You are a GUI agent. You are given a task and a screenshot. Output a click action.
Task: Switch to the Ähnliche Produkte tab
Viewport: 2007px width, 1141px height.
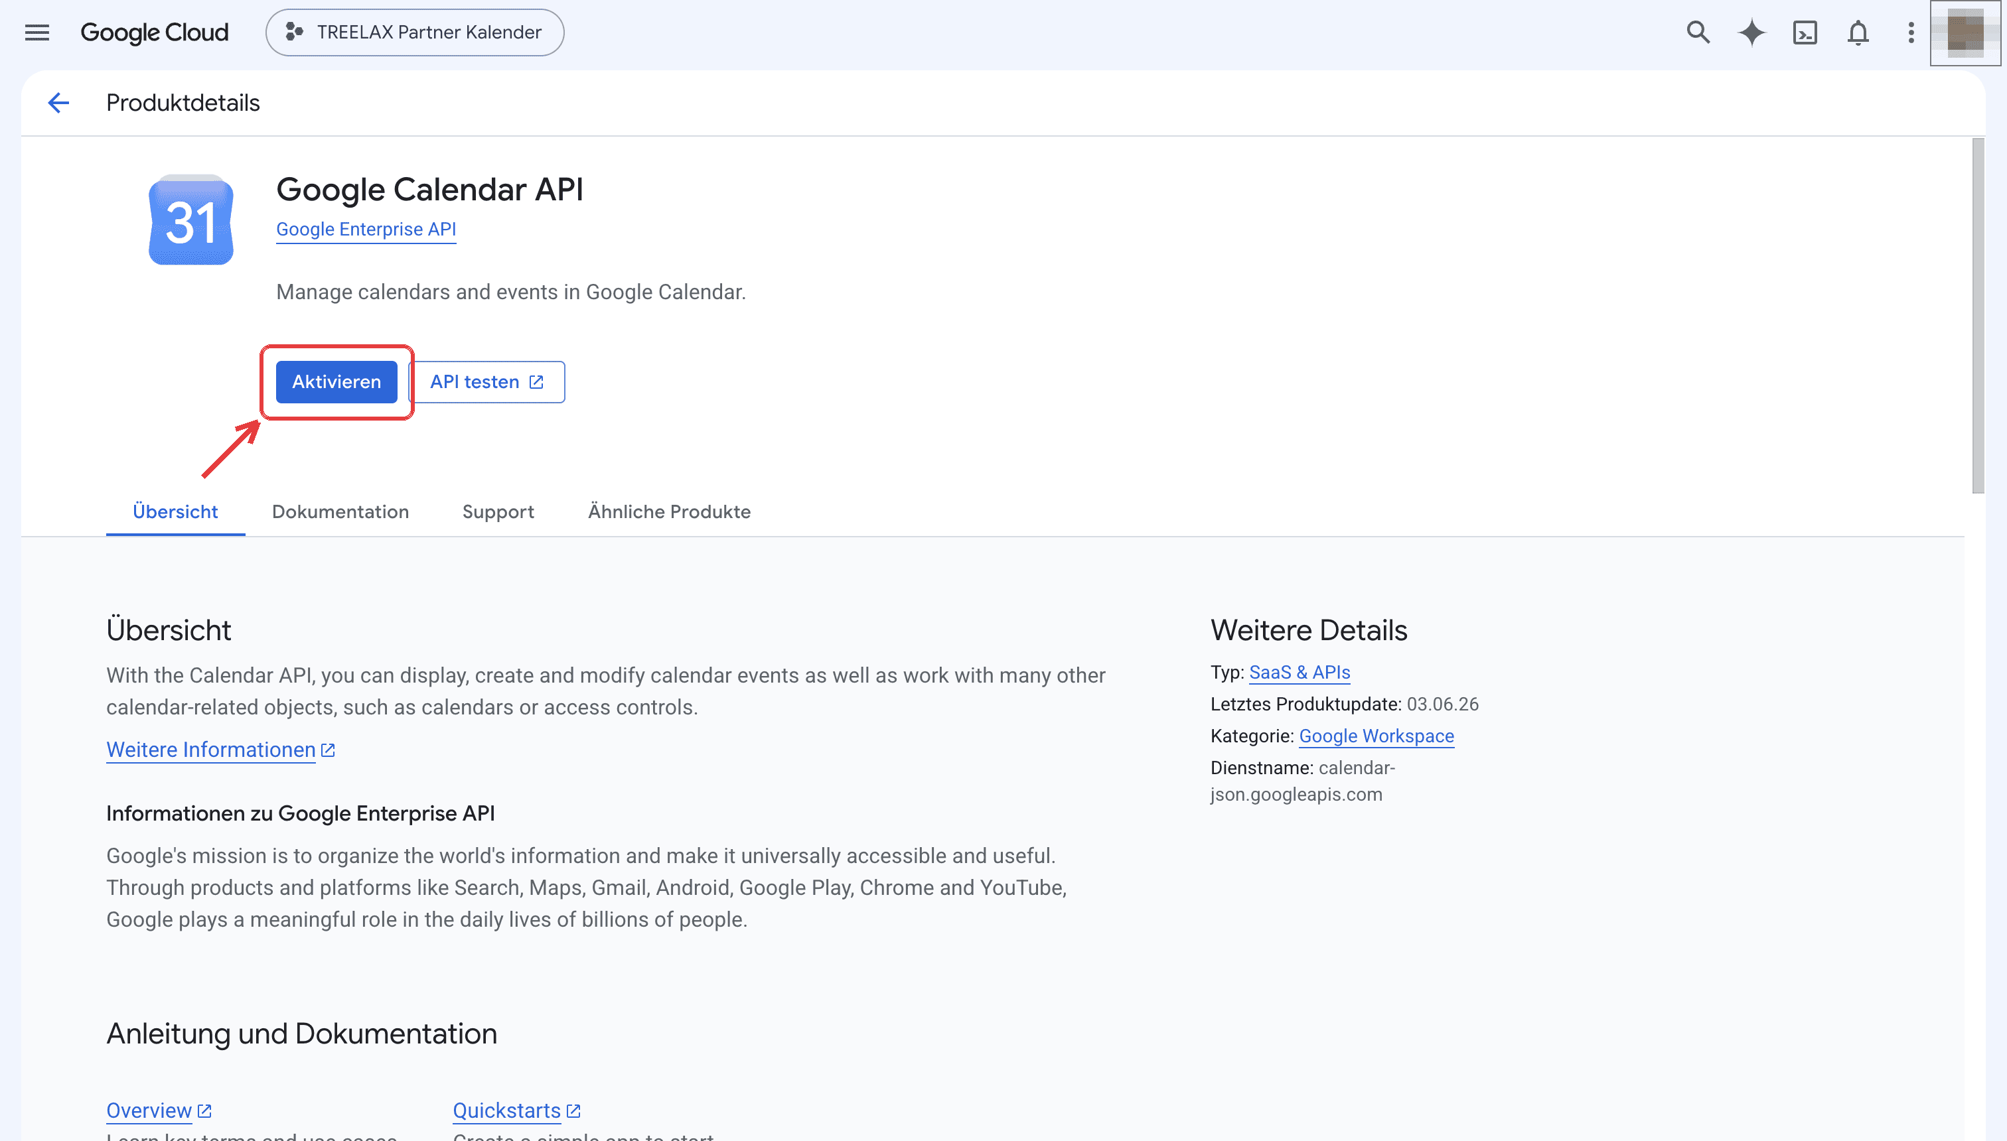click(669, 511)
